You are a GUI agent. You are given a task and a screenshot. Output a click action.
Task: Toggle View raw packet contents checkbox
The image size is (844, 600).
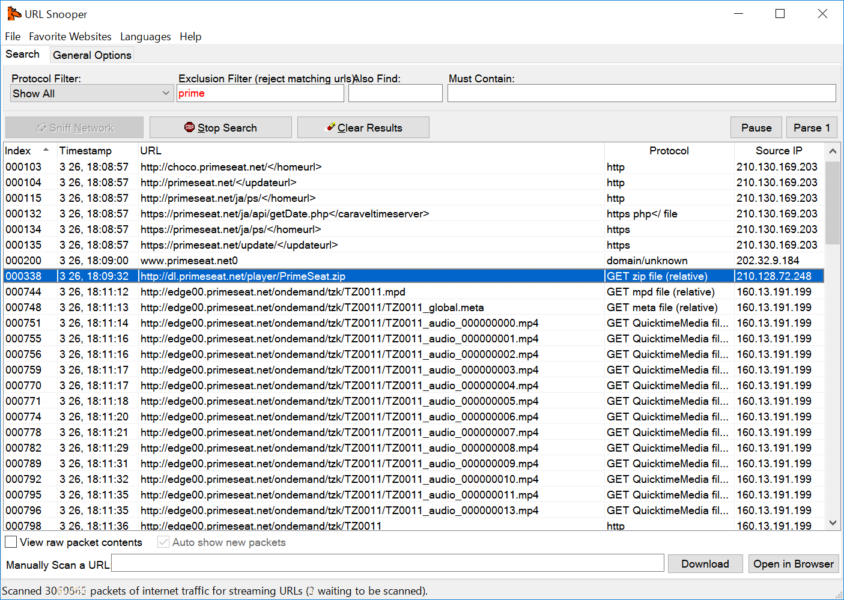[x=11, y=542]
